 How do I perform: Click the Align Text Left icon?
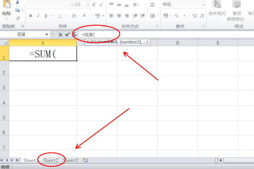111,16
